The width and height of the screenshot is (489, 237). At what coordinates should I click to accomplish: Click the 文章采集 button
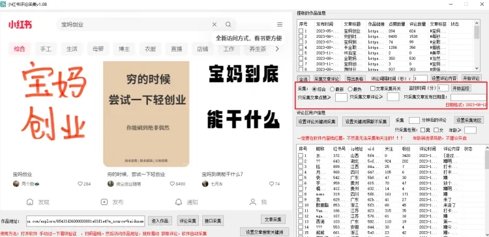pos(273,219)
